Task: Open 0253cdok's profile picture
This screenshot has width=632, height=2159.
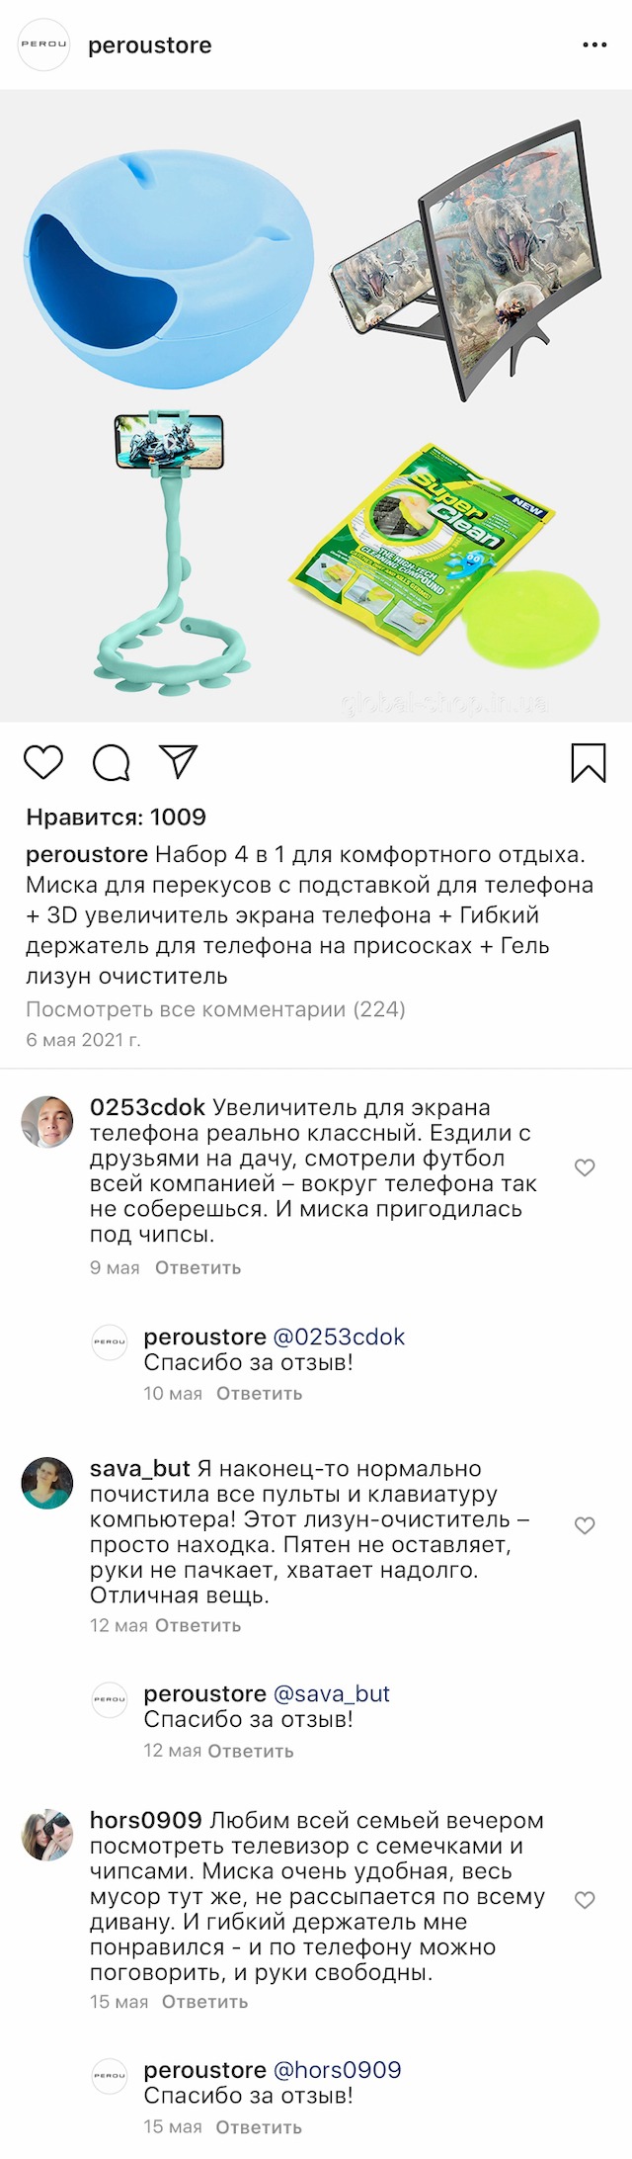Action: [x=47, y=1122]
